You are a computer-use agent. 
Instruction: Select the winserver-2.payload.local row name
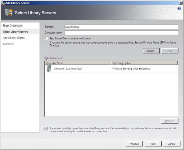[x=68, y=69]
